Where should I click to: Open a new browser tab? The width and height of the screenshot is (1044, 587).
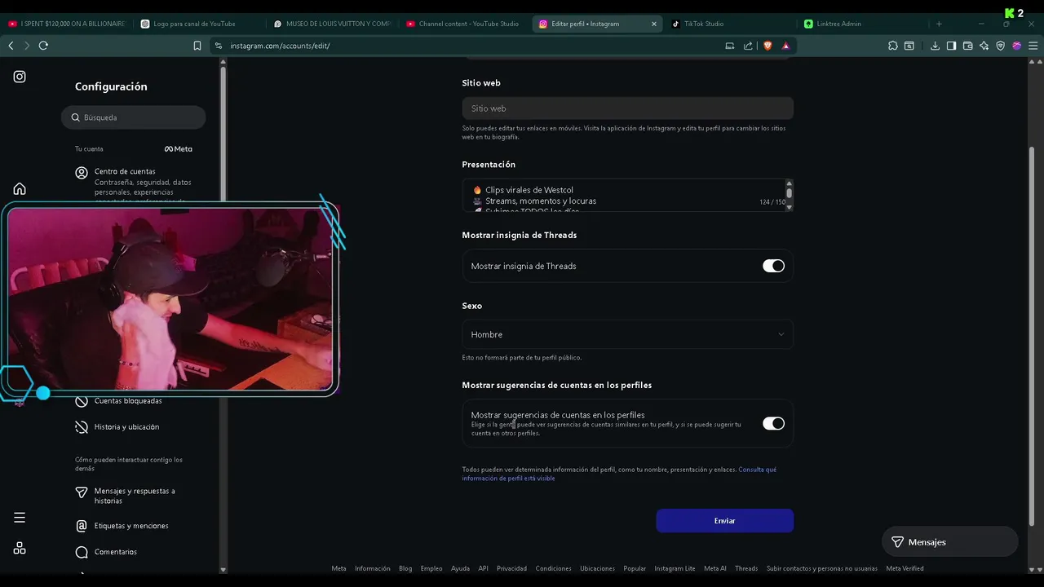(939, 24)
